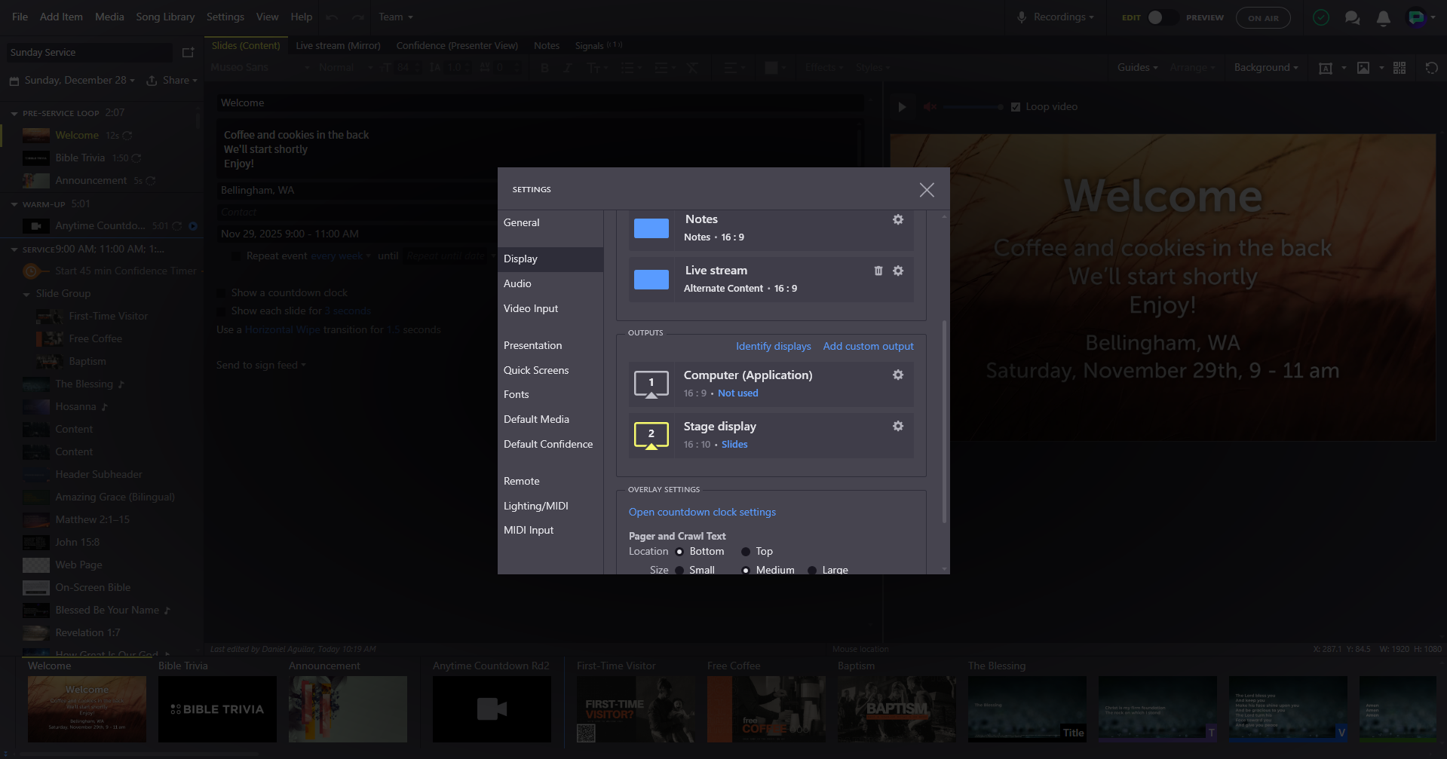Select Small size radio button
The height and width of the screenshot is (759, 1447).
(679, 570)
